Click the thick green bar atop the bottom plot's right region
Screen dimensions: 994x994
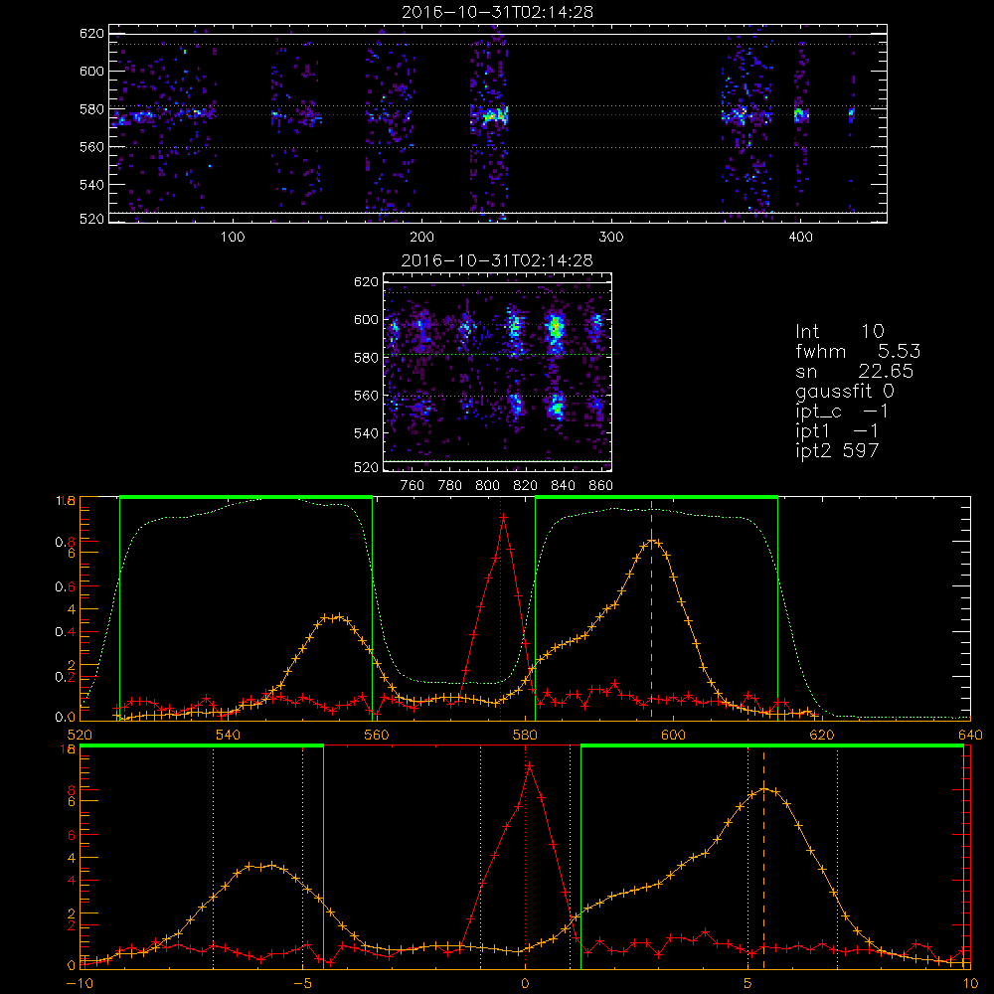pyautogui.click(x=772, y=745)
